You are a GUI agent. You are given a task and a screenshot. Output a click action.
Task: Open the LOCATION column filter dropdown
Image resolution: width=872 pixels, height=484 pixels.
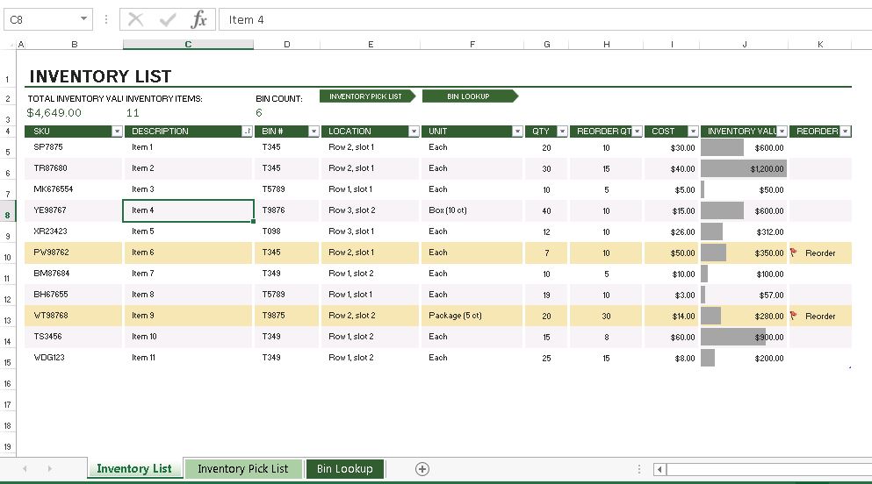414,132
